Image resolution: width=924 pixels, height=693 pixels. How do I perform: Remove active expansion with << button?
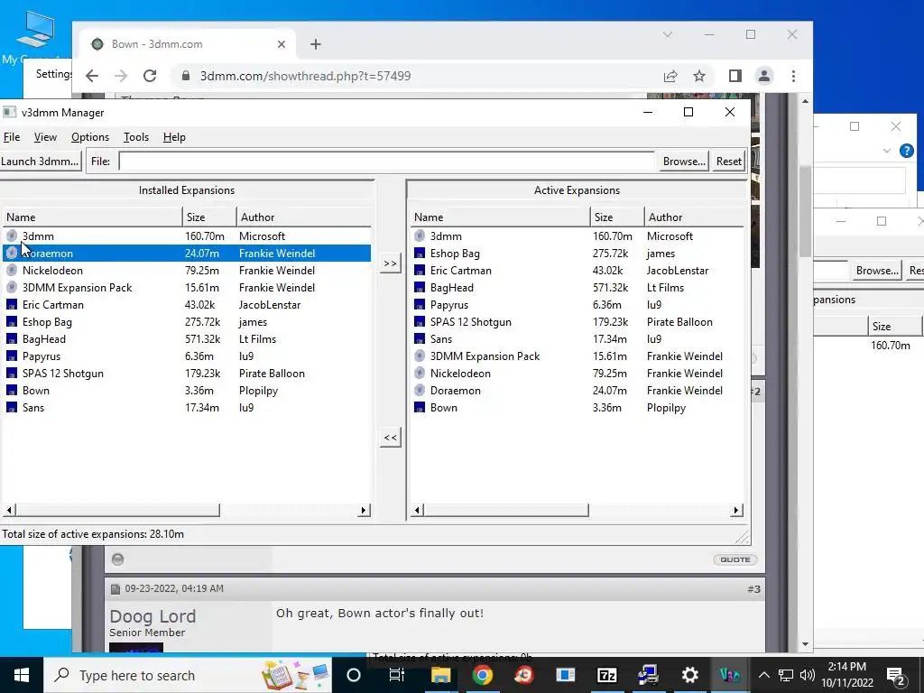(390, 438)
